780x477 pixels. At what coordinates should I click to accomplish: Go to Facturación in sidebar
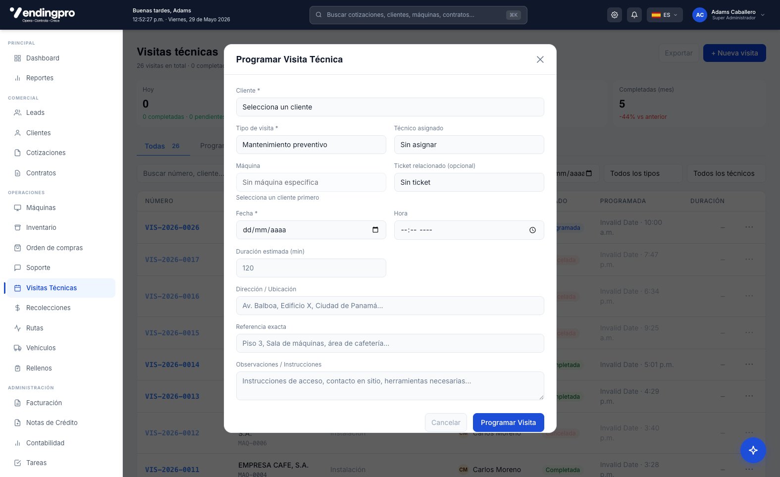(x=60, y=403)
